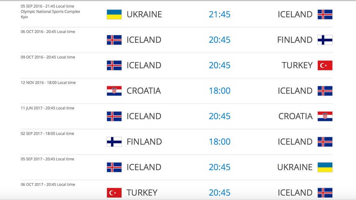Click Croatia flag in the 11 Jun 2017 match
The height and width of the screenshot is (200, 356).
[x=325, y=116]
